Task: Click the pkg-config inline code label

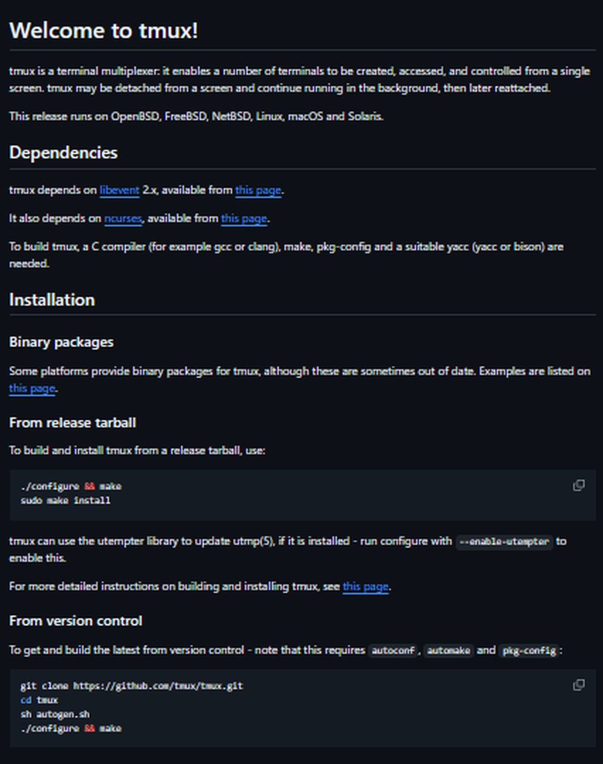Action: pos(529,651)
